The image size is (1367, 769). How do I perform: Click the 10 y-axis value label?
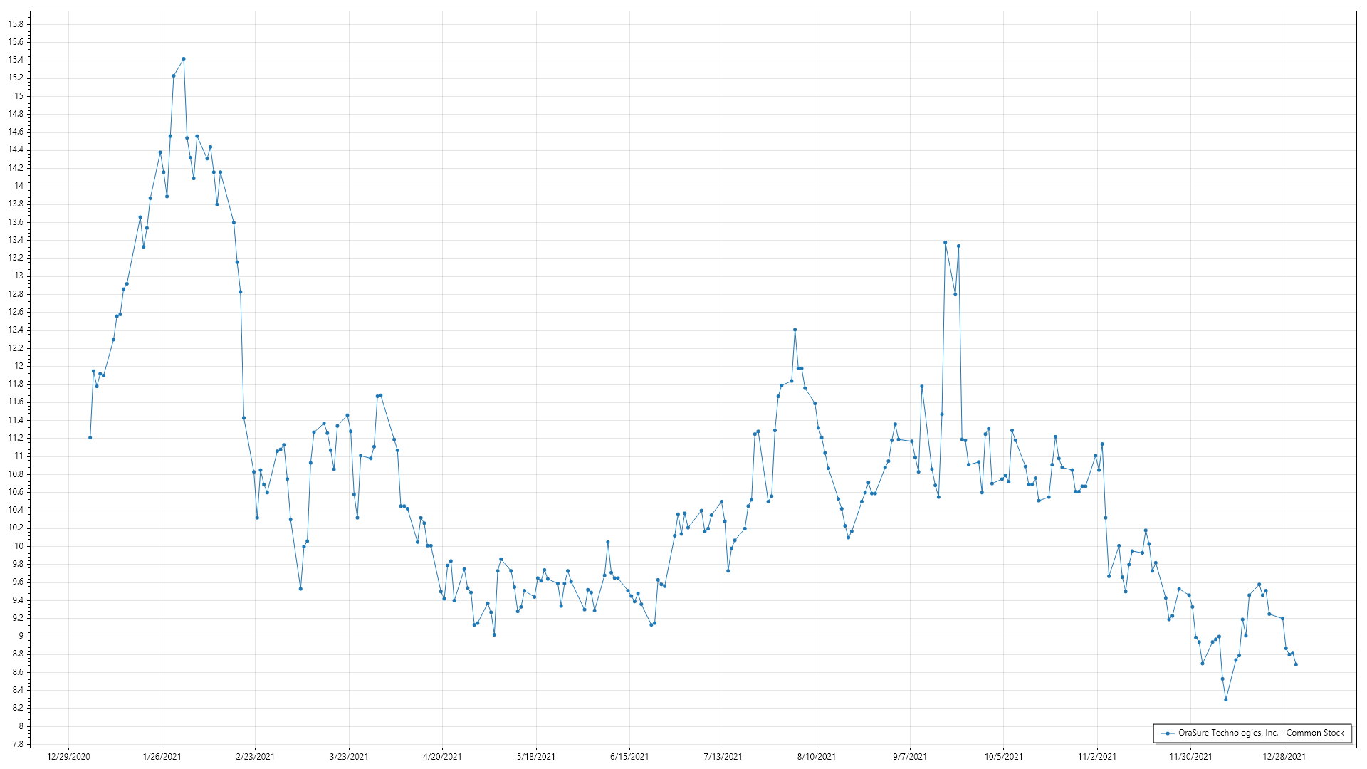pos(19,546)
